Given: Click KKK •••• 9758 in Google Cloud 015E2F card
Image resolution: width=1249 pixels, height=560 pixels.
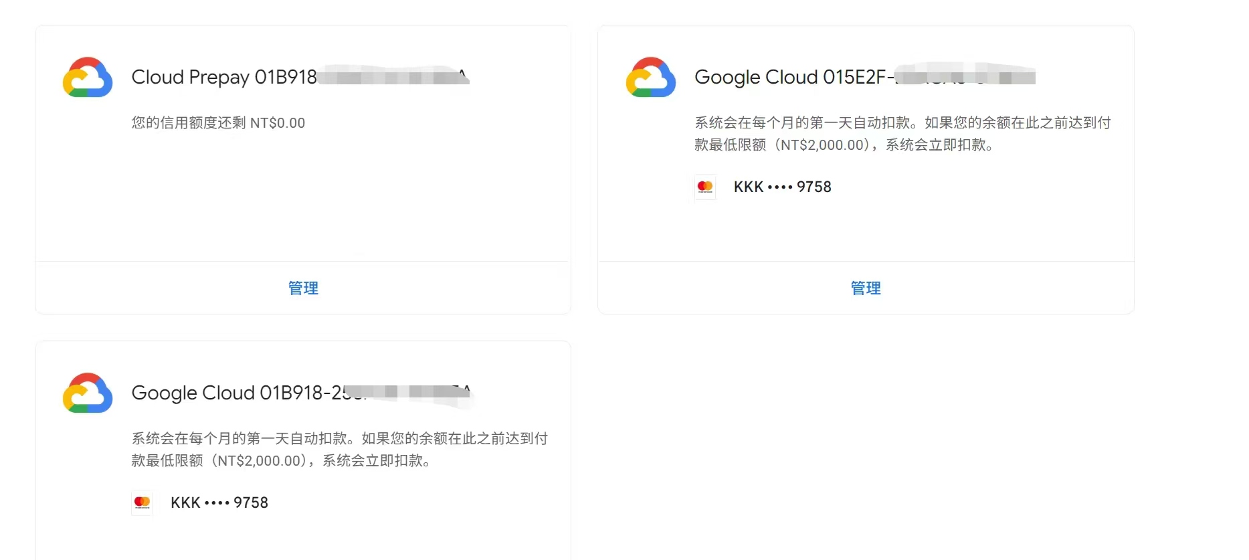Looking at the screenshot, I should (783, 187).
